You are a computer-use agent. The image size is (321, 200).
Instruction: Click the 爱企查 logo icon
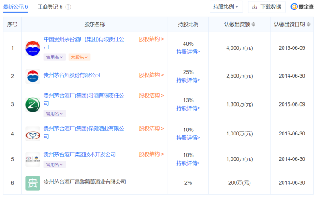[294, 7]
